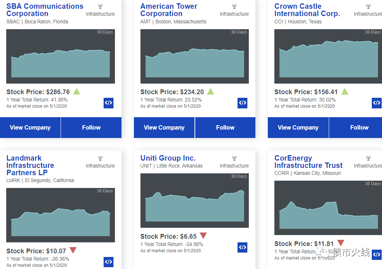Click embed code icon for Landmark Infrastructure
This screenshot has width=382, height=269.
coord(108,262)
